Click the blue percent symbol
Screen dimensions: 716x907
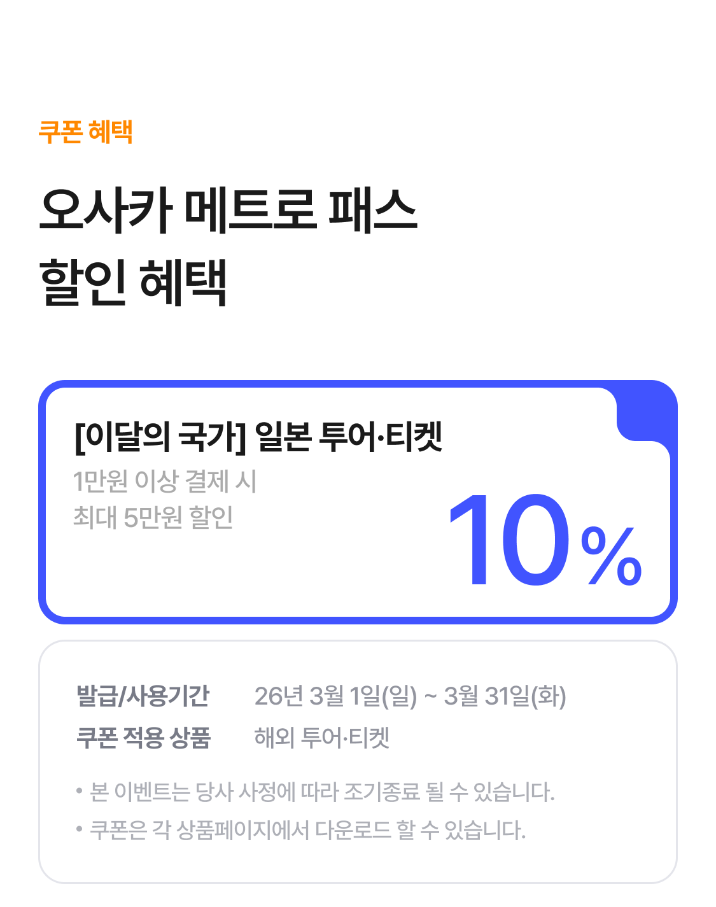pyautogui.click(x=611, y=556)
